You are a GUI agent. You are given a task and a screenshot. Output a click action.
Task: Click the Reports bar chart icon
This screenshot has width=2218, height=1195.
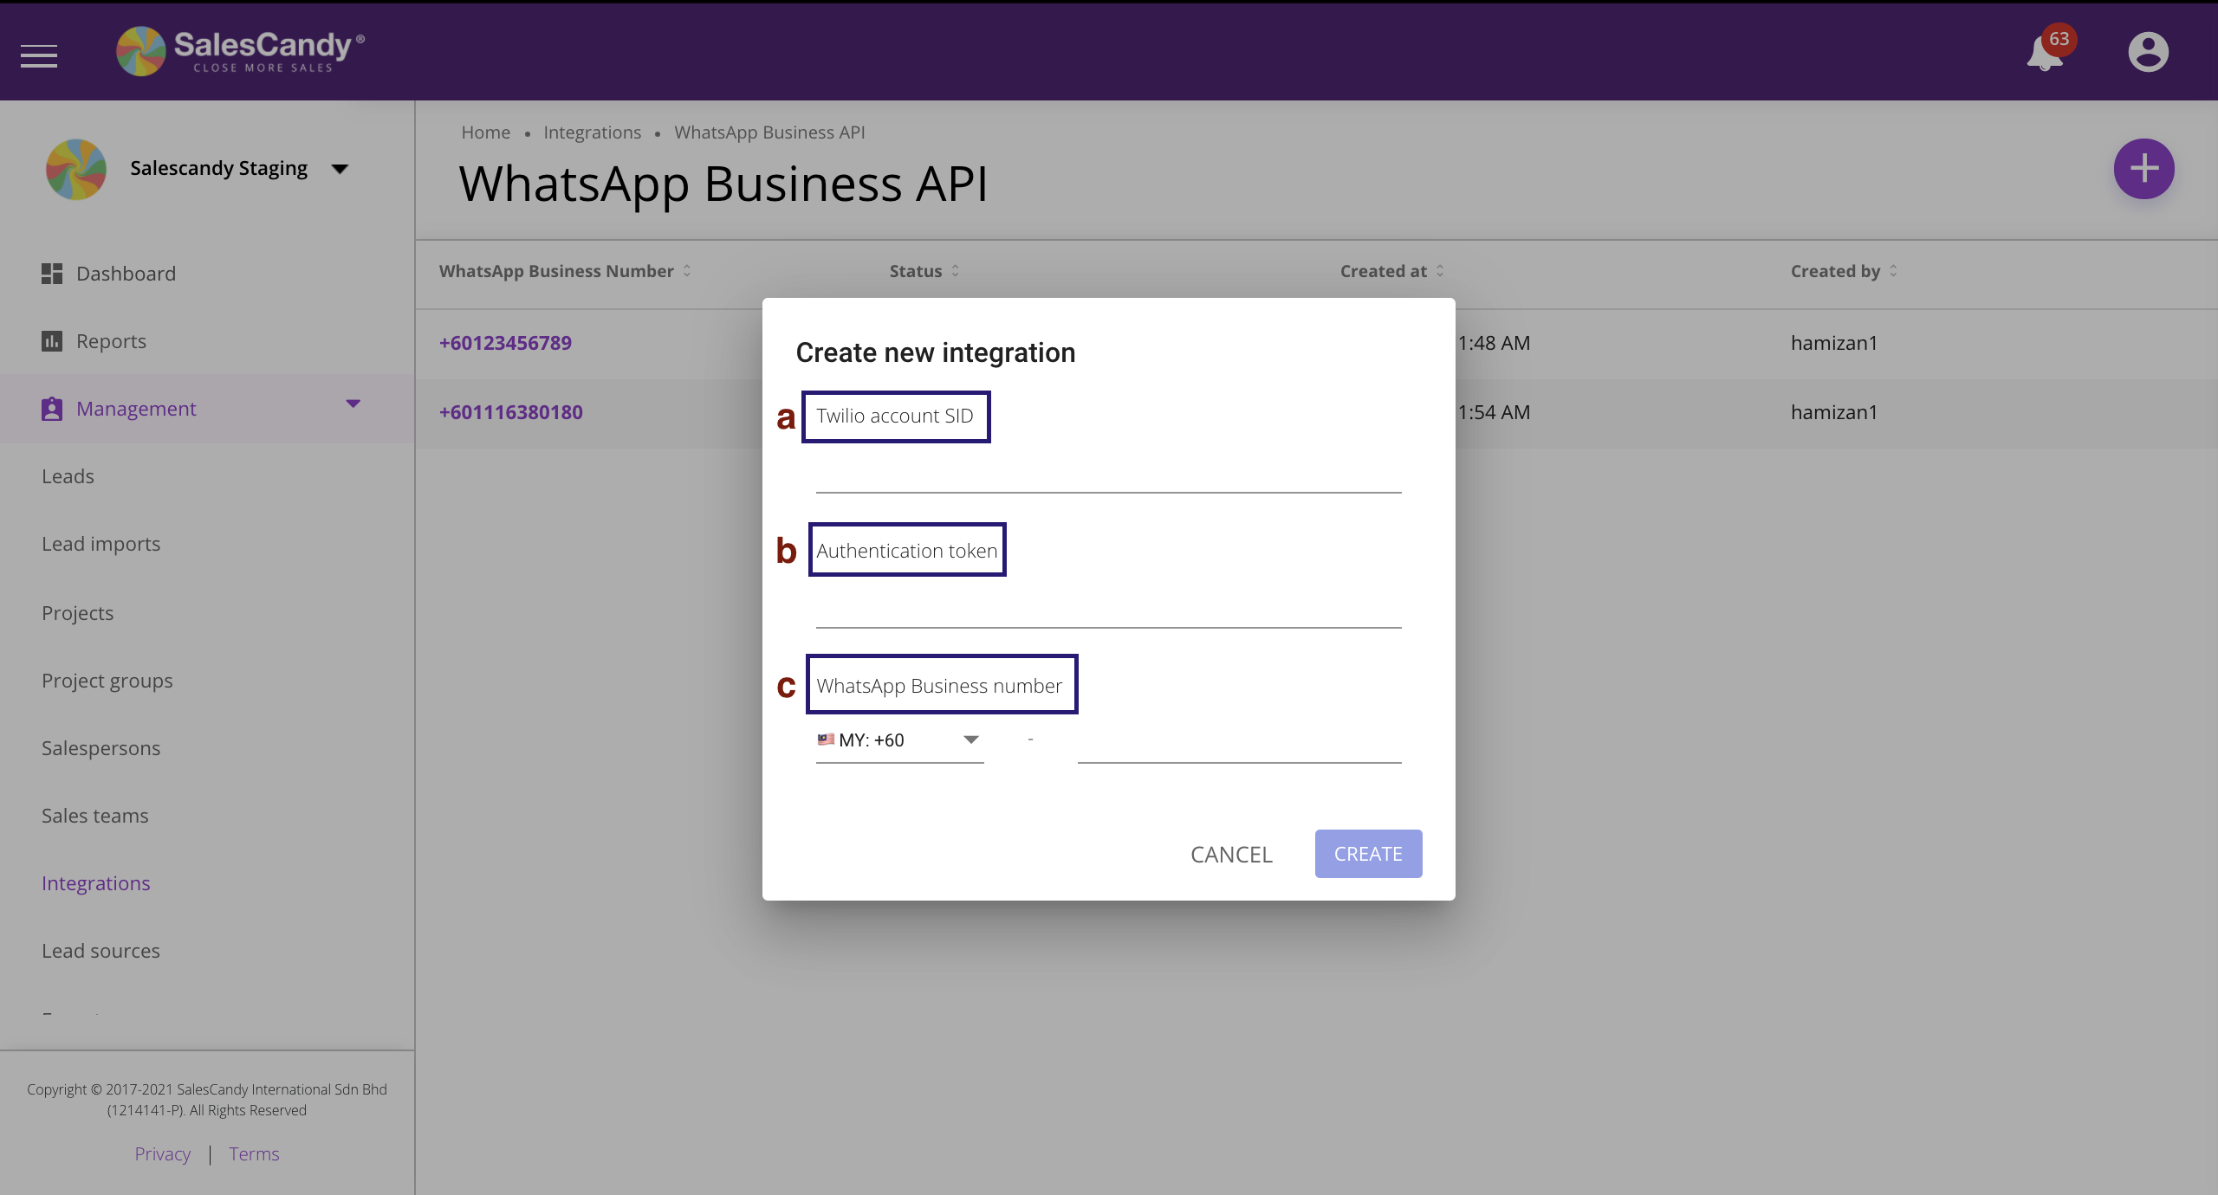[51, 340]
